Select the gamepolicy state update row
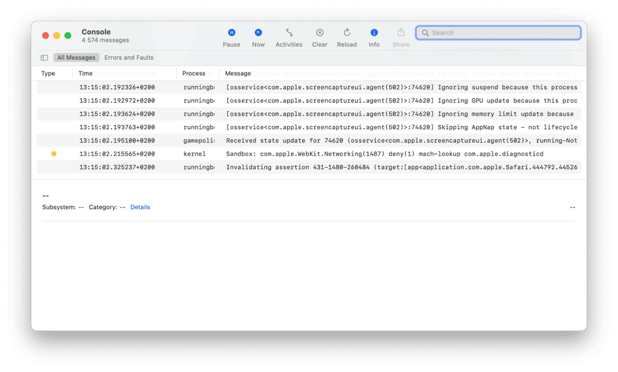The height and width of the screenshot is (372, 618). coord(356,141)
